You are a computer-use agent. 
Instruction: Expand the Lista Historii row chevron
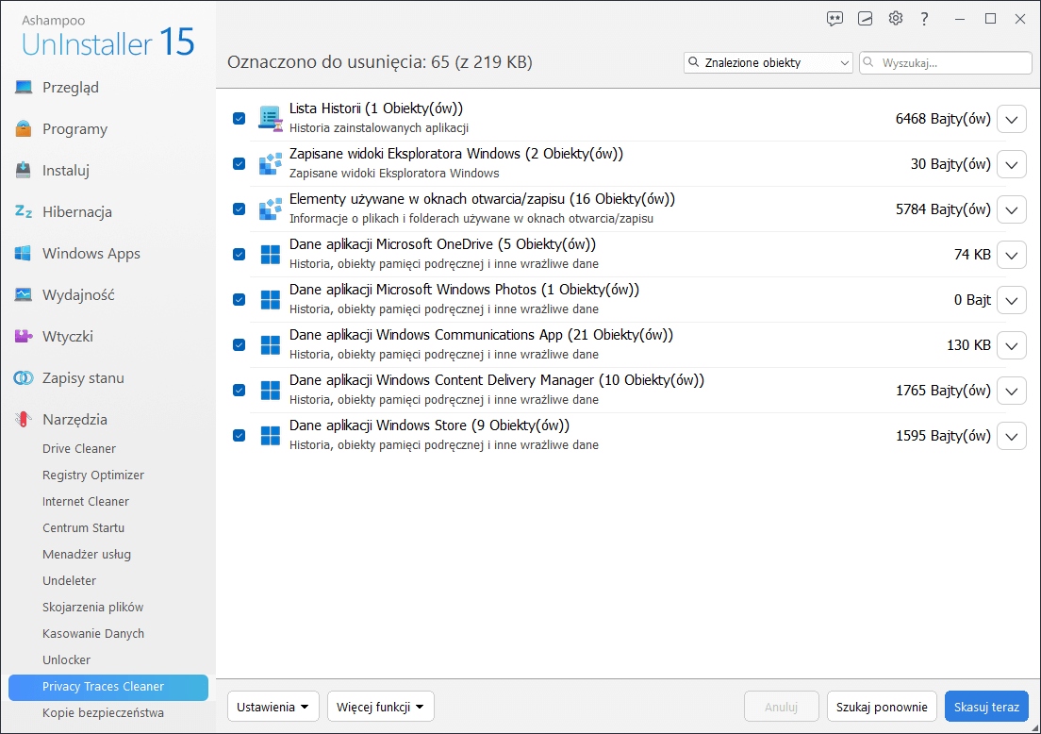tap(1011, 119)
